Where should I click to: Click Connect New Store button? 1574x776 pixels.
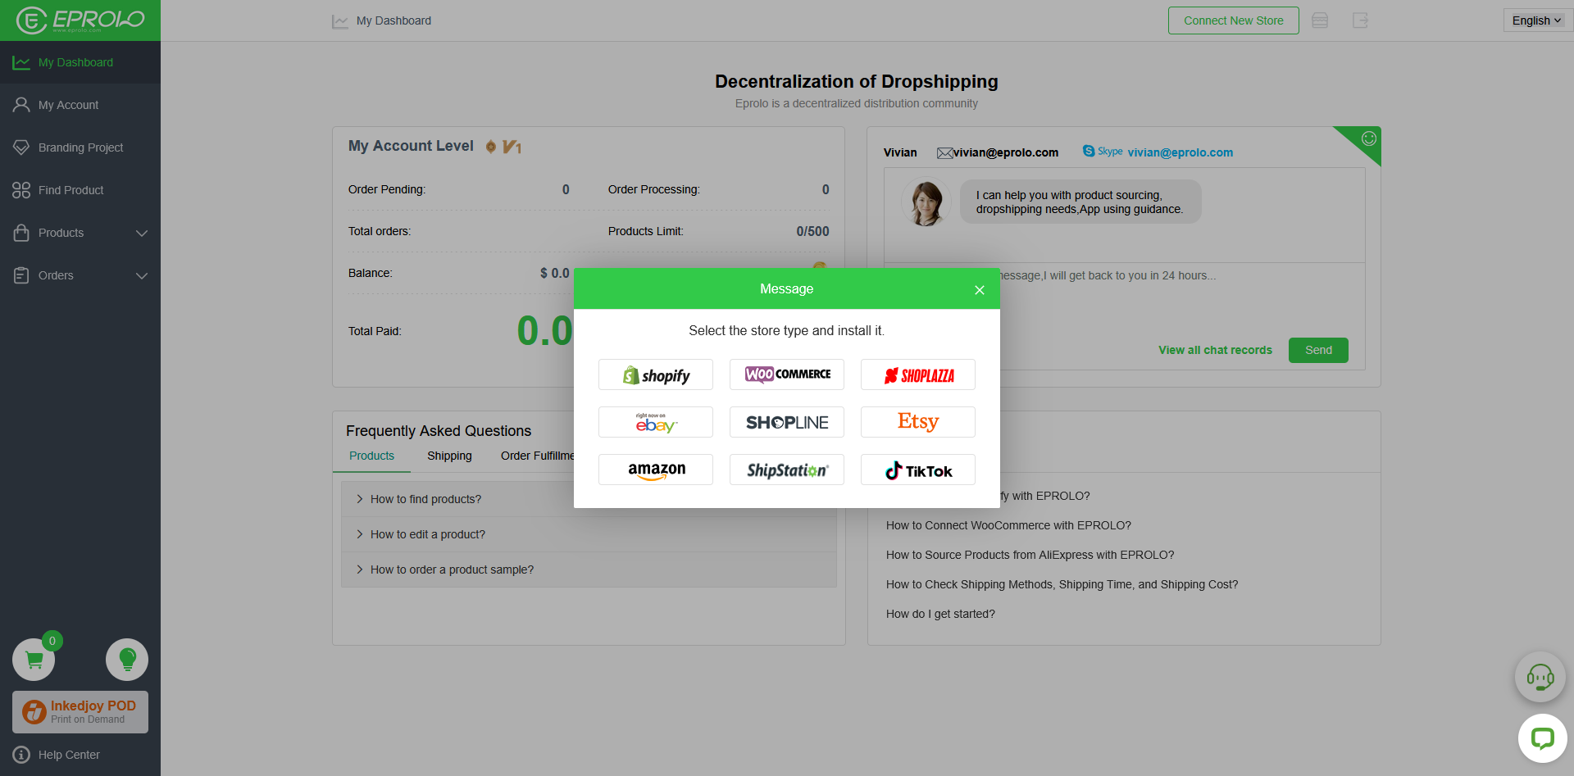[x=1233, y=20]
